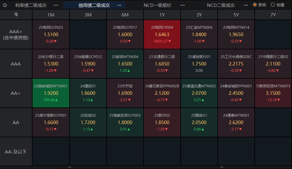The width and height of the screenshot is (292, 169).
Task: Select the 昨收 radio option
Action: tap(255, 5)
